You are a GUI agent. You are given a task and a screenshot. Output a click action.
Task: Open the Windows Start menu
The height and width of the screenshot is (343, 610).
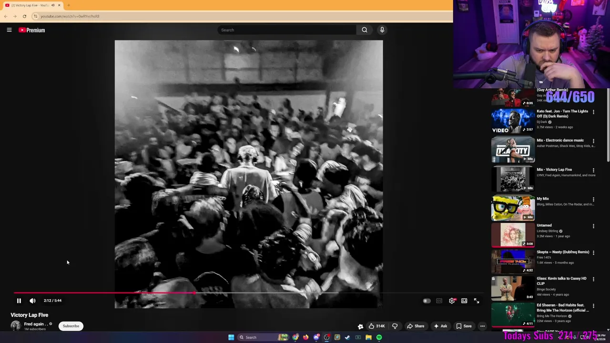tap(231, 337)
